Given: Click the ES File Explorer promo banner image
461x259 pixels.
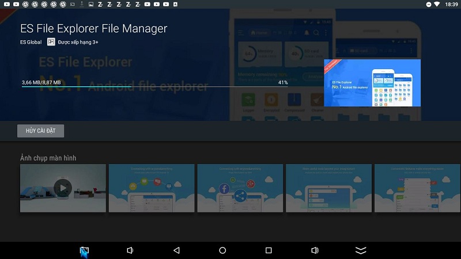Looking at the screenshot, I should [x=372, y=83].
